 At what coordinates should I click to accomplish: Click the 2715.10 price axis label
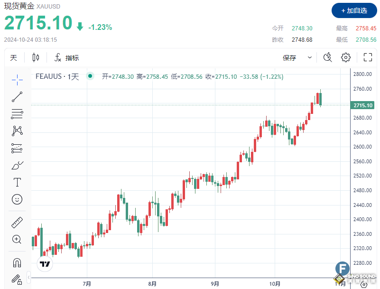tap(362, 105)
